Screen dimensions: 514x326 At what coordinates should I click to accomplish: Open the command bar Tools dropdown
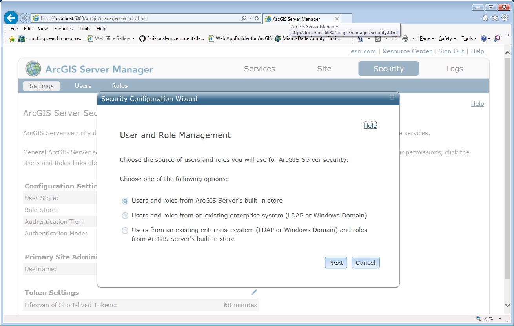[469, 38]
